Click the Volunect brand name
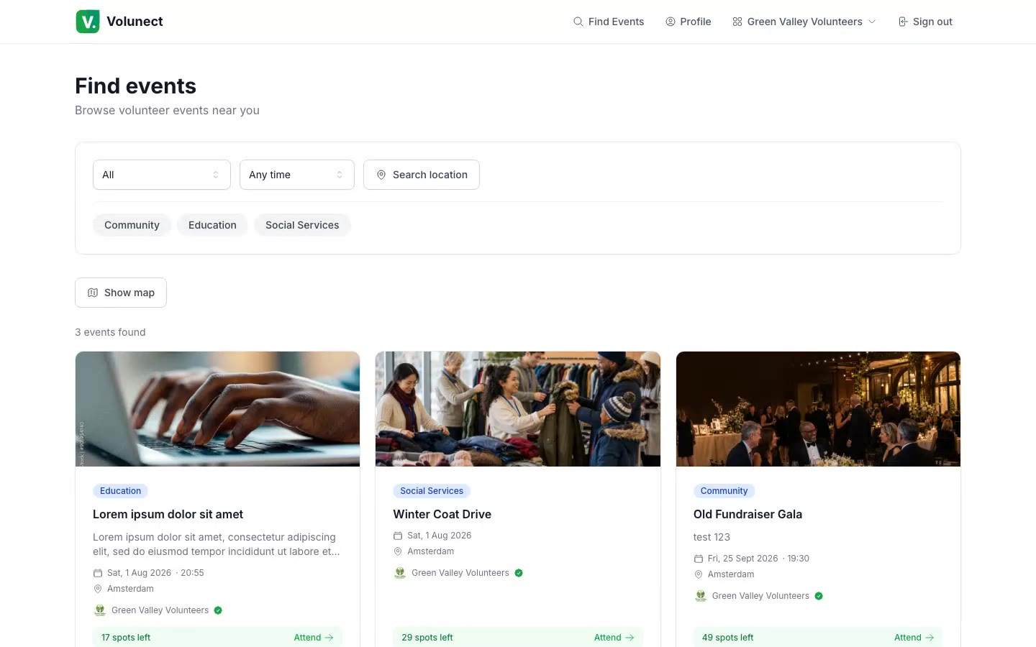Image resolution: width=1036 pixels, height=647 pixels. click(135, 22)
